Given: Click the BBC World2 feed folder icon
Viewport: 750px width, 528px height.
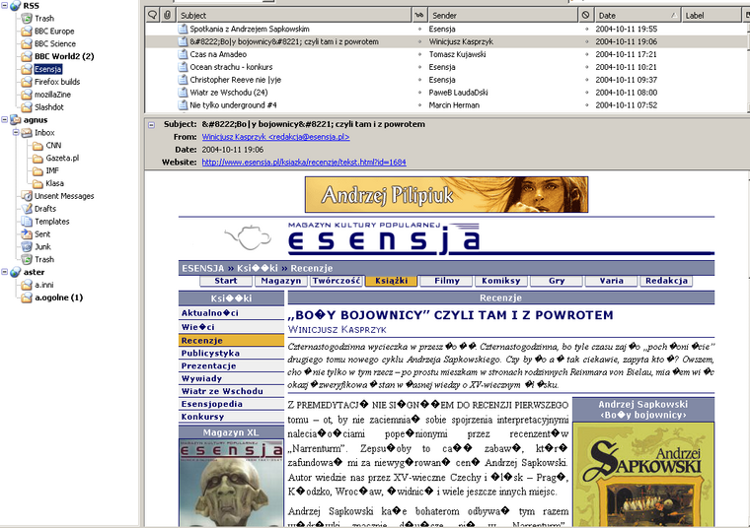Looking at the screenshot, I should pyautogui.click(x=27, y=56).
